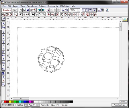Viewport: 129px width, 108px height.
Task: Click the FW value 720.642
Action: click(x=64, y=105)
